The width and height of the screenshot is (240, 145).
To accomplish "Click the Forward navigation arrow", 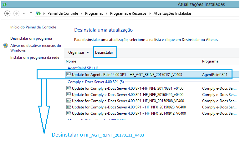I will 16,13.
